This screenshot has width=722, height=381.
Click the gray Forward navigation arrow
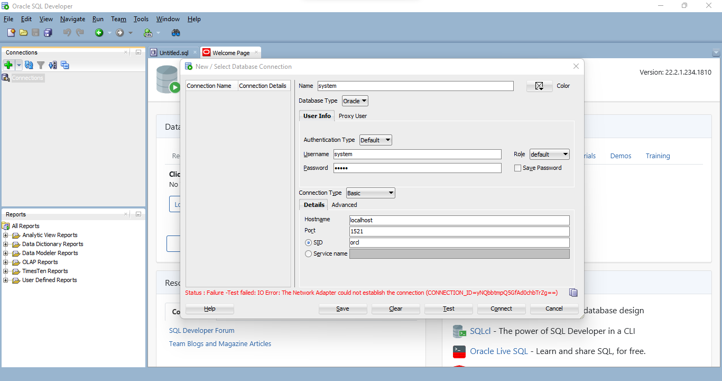[120, 33]
